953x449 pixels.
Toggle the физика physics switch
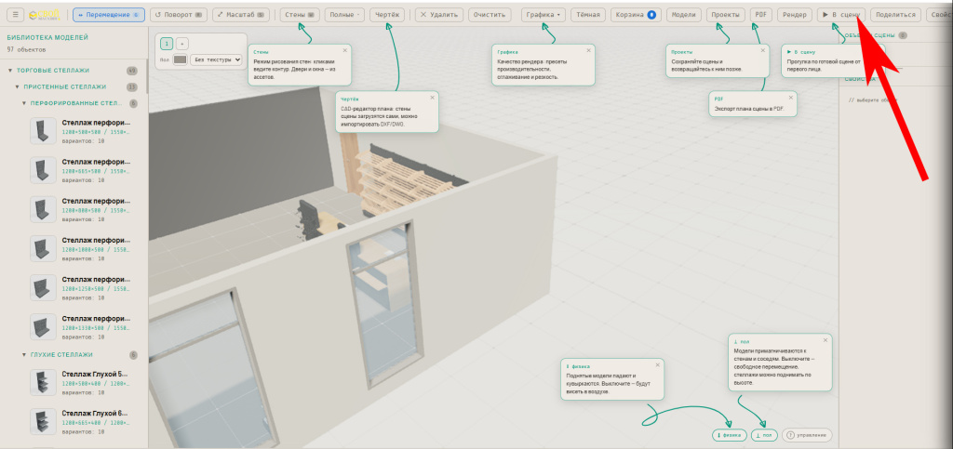pos(730,435)
